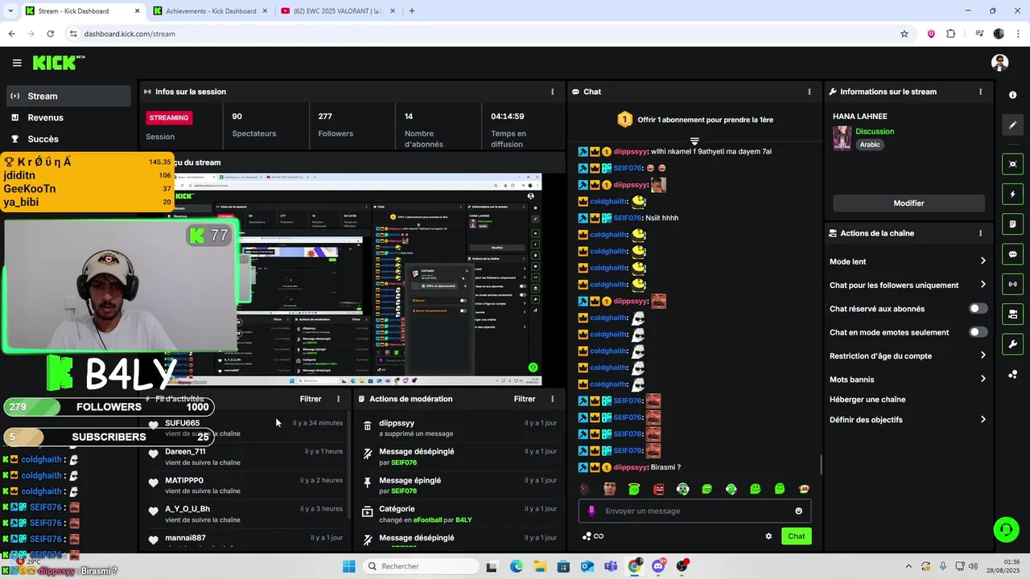Open the Succès section in left menu
Viewport: 1030px width, 579px height.
click(x=68, y=139)
